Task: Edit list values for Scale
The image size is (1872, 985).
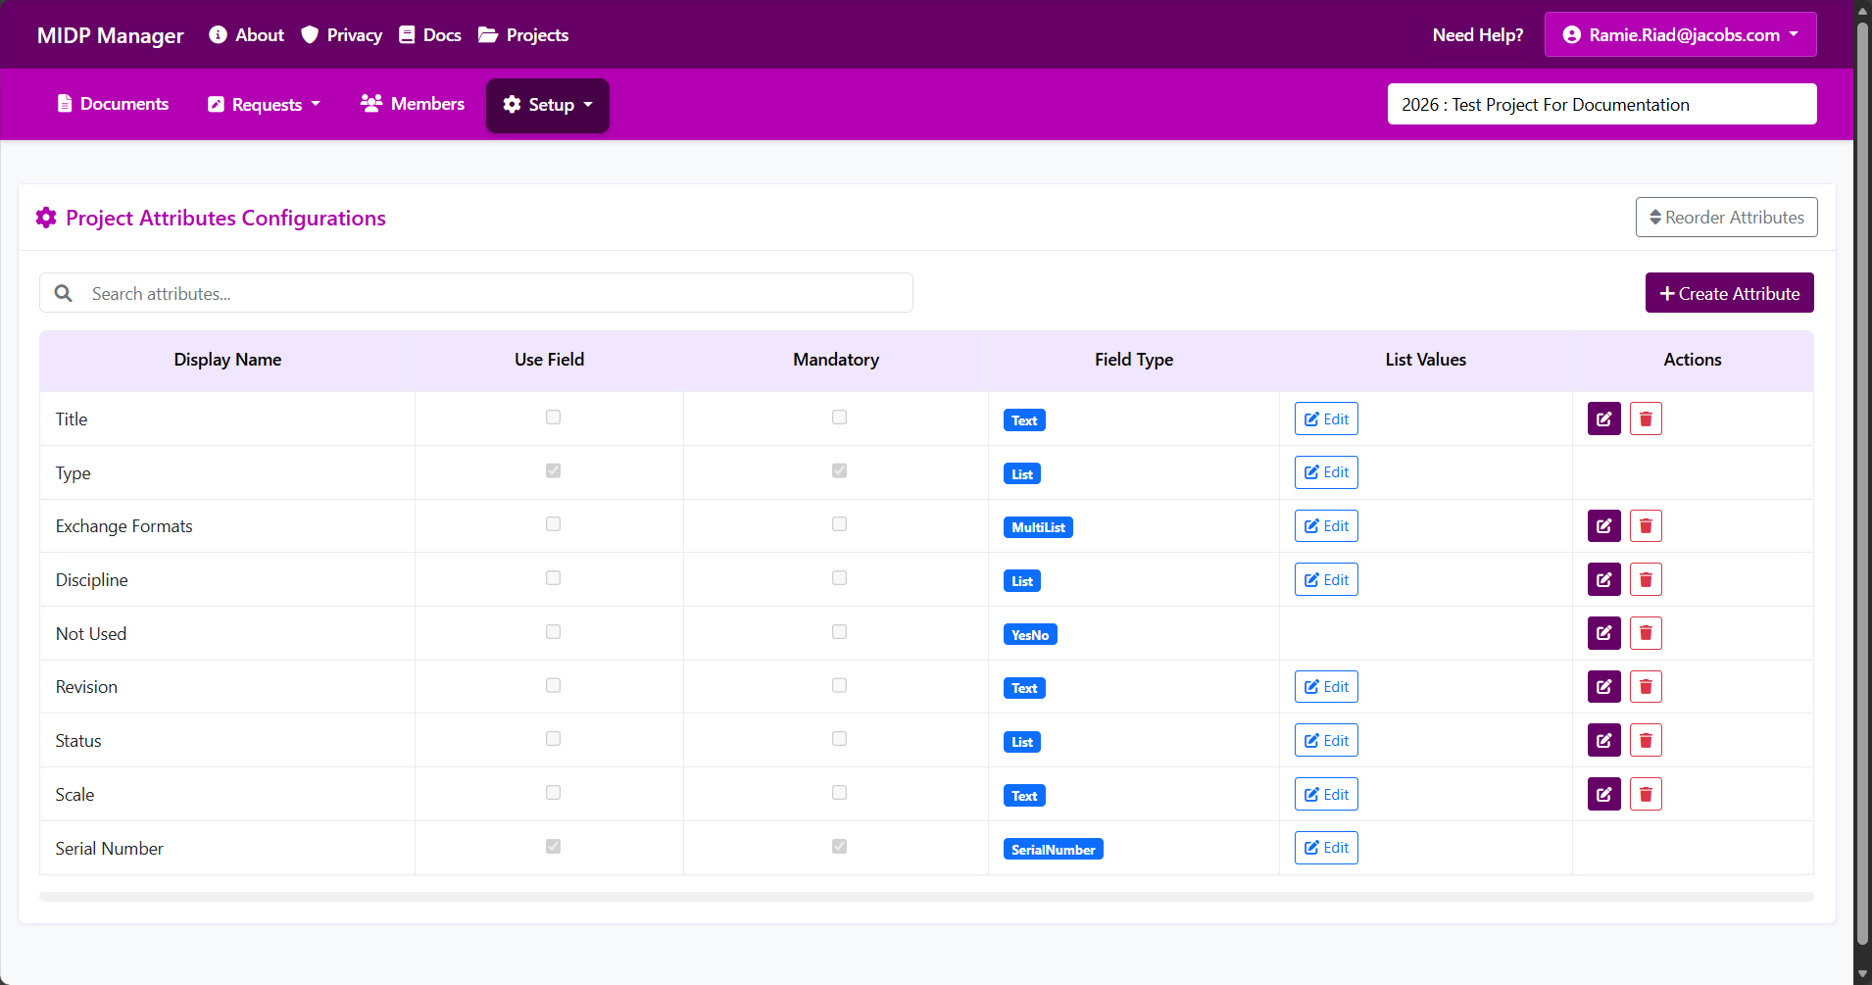Action: coord(1326,794)
